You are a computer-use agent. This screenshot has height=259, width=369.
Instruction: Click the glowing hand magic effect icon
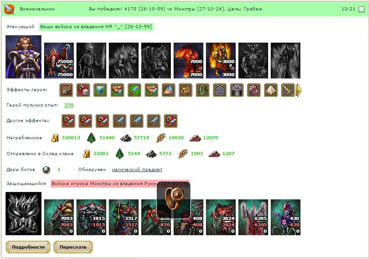click(169, 90)
